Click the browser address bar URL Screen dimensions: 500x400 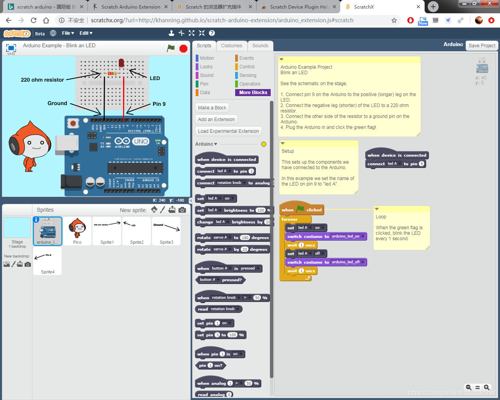point(222,20)
